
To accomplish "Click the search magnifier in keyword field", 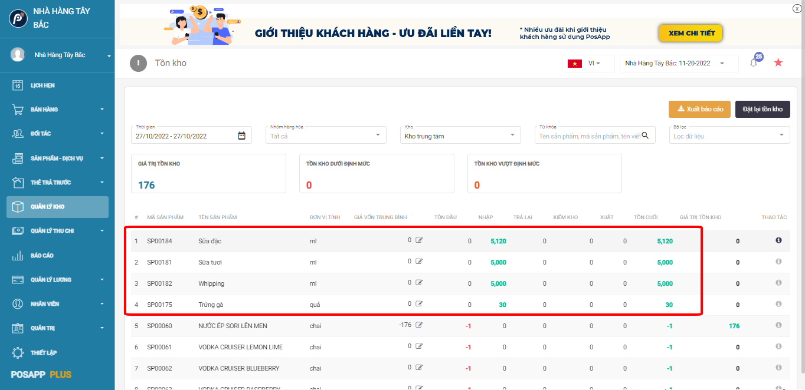I will point(645,135).
